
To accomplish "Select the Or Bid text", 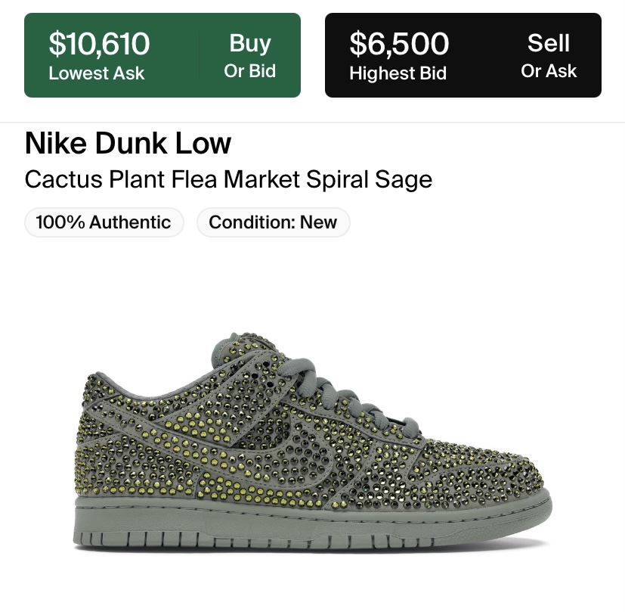I will pyautogui.click(x=249, y=71).
